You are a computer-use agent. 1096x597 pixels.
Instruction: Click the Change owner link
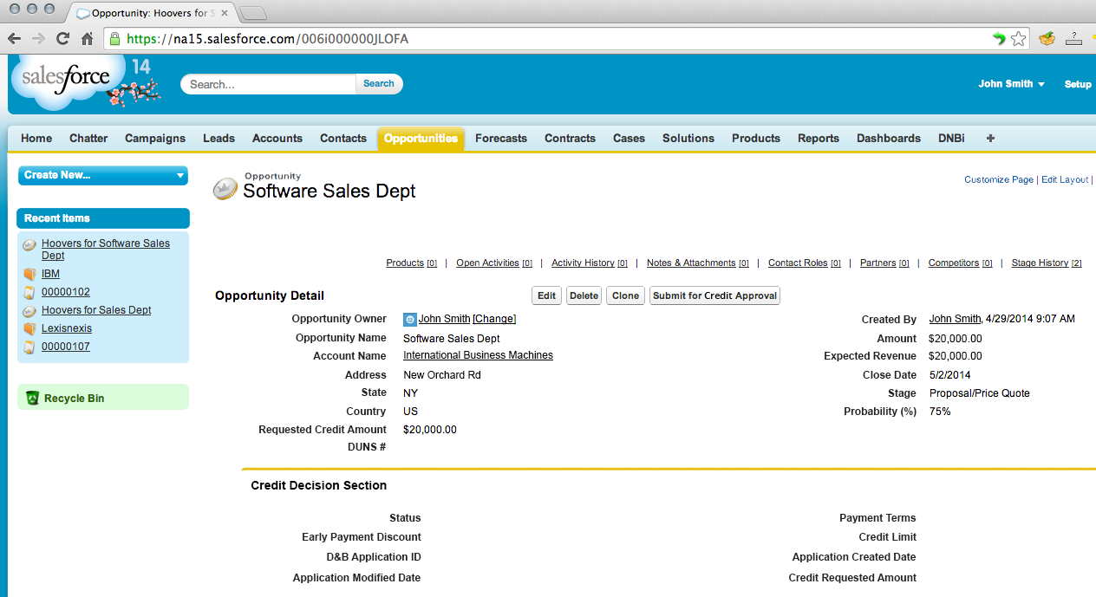[x=494, y=320]
